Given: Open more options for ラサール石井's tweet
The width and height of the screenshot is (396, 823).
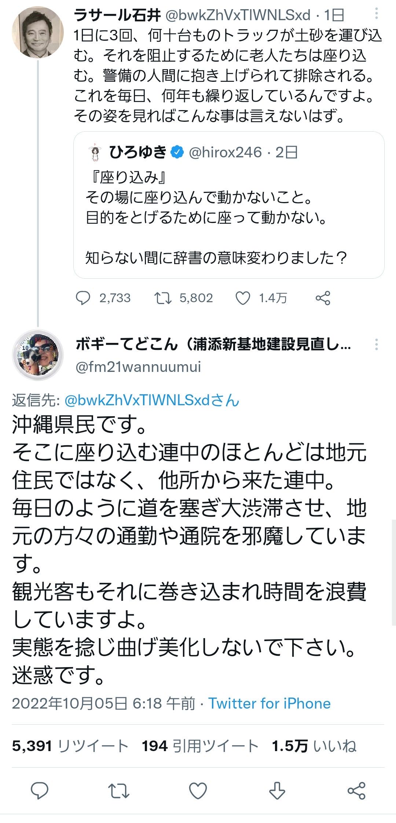Looking at the screenshot, I should tap(376, 14).
